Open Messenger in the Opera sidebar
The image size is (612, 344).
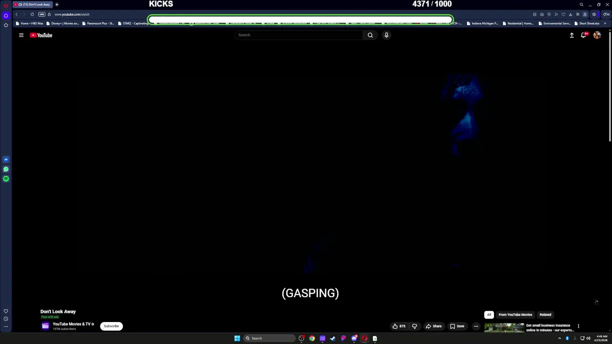[6, 160]
